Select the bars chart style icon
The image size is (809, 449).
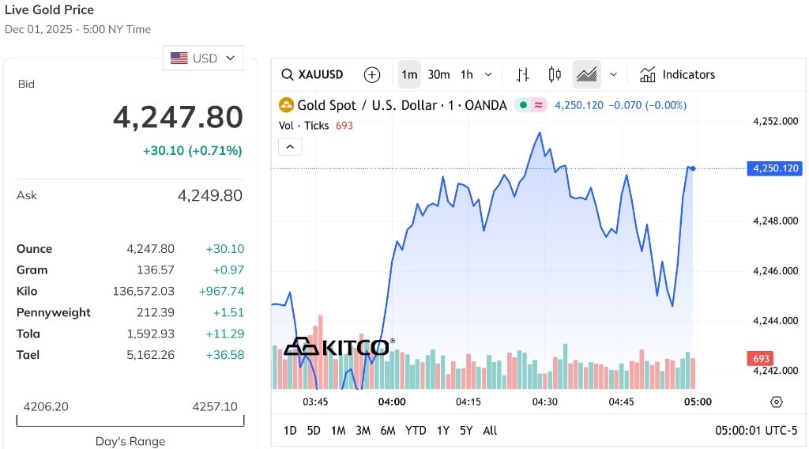[522, 74]
